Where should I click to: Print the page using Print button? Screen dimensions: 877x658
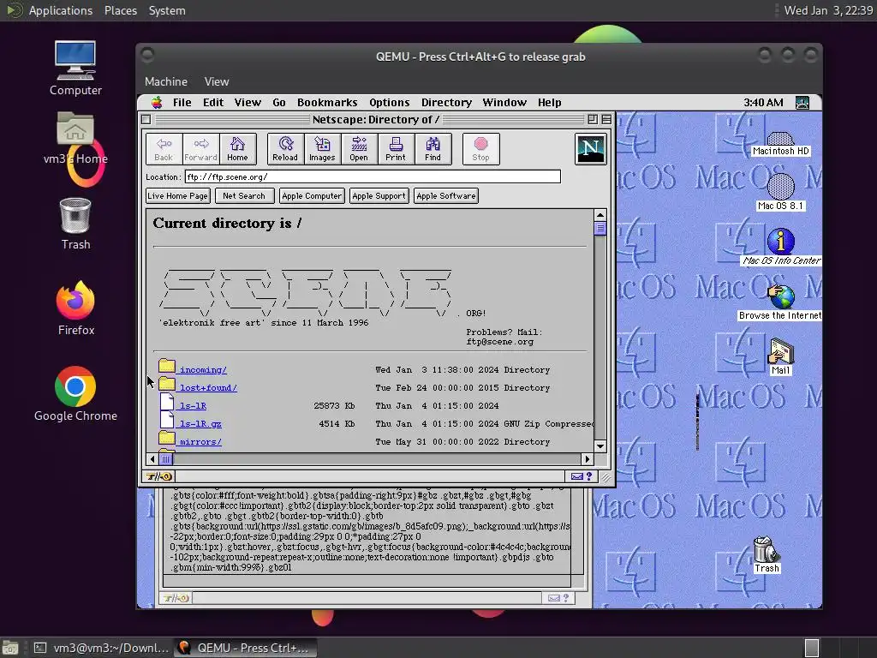396,149
